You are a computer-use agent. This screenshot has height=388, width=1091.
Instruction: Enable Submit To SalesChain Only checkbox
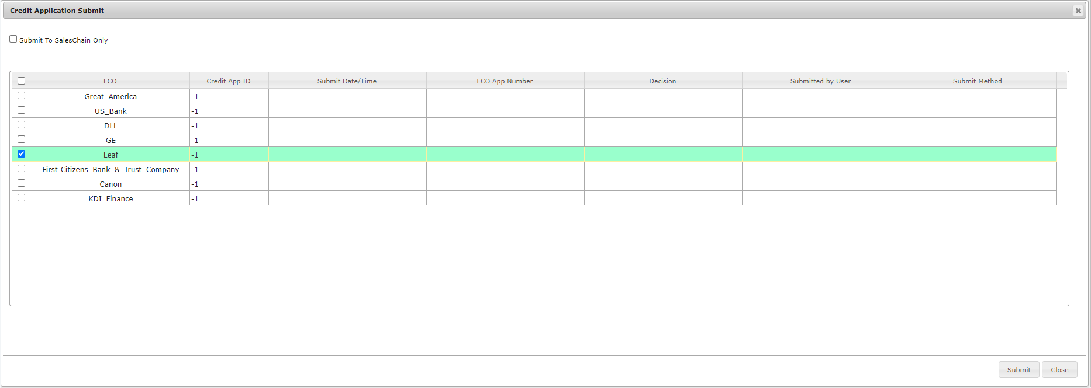(x=13, y=39)
